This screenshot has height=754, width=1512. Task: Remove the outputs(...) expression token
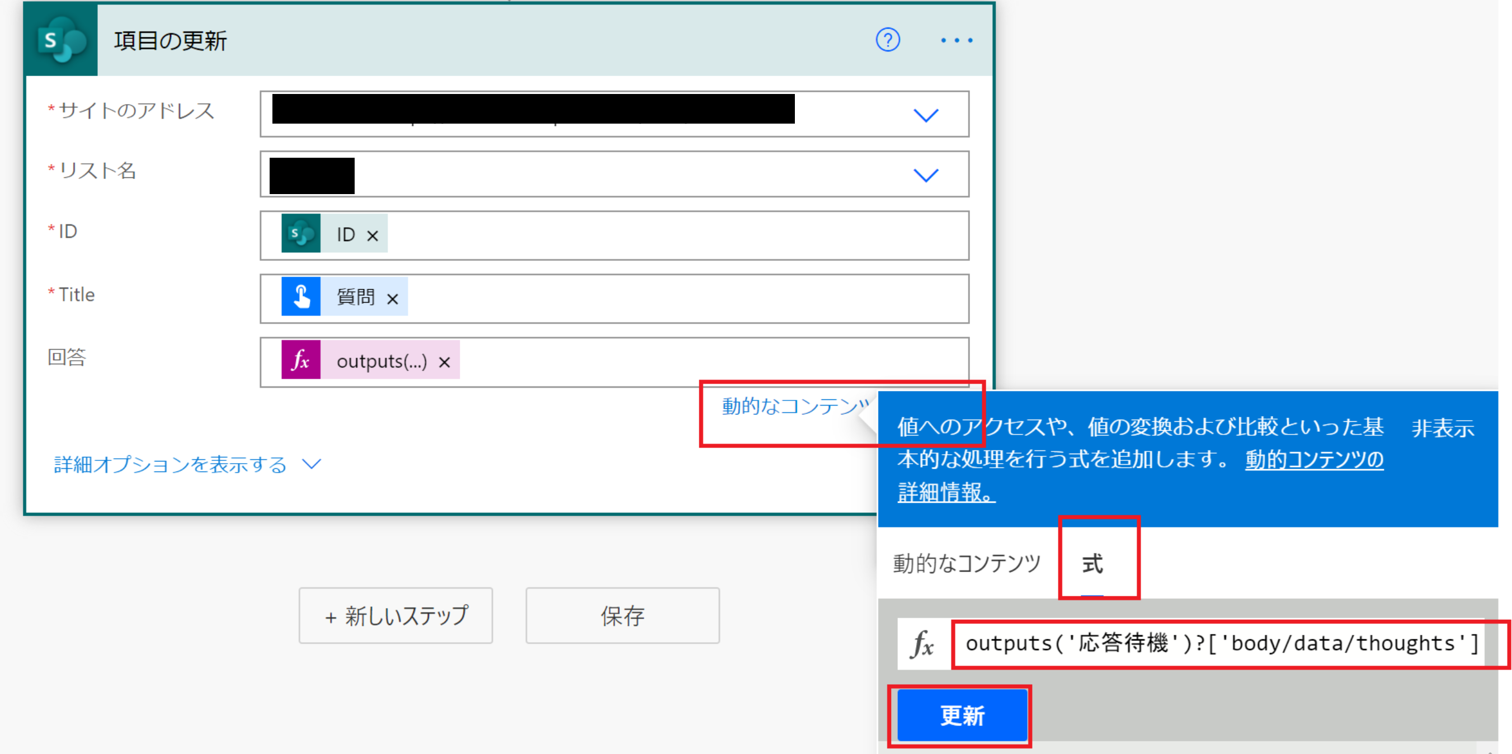coord(444,362)
